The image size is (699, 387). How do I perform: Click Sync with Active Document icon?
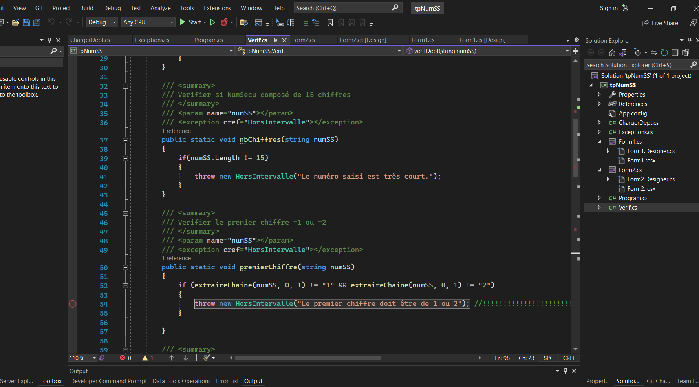[x=653, y=53]
